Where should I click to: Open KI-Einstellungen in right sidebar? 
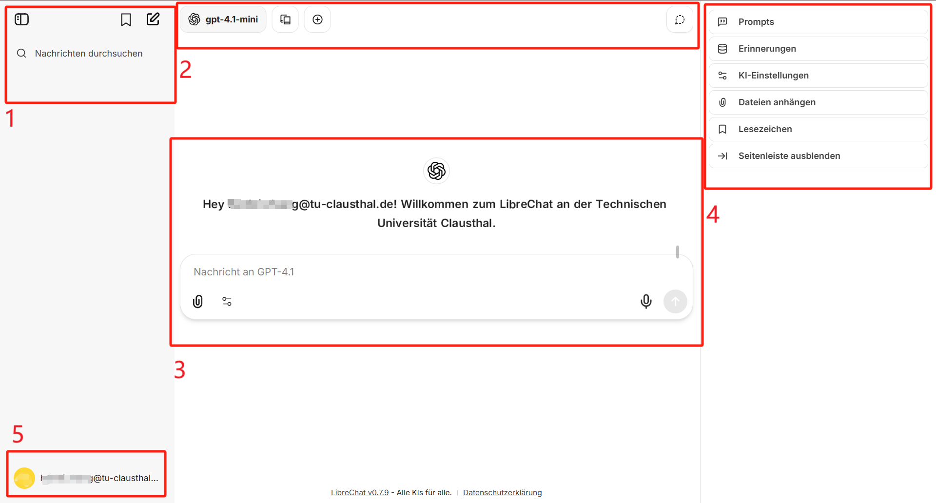[x=818, y=76]
